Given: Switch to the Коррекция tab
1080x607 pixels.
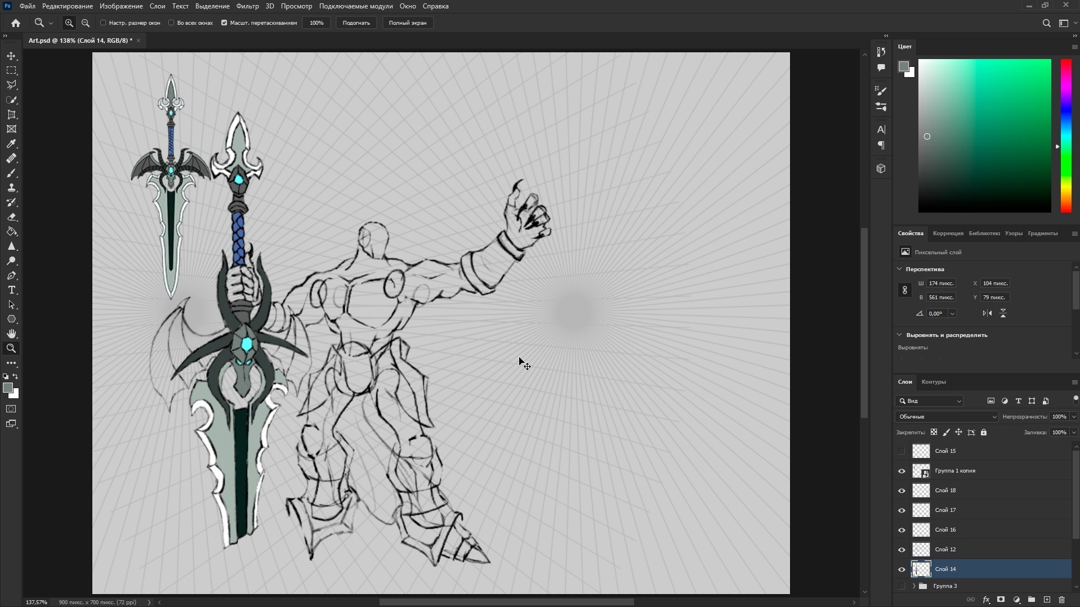Looking at the screenshot, I should coord(948,233).
